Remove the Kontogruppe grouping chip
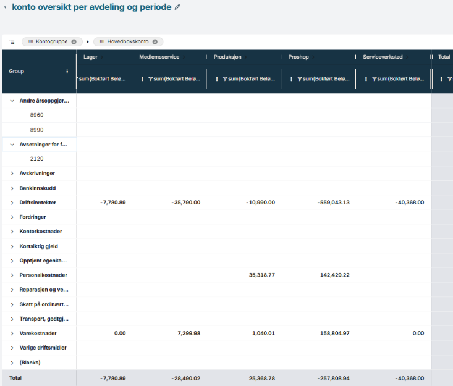Image resolution: width=453 pixels, height=386 pixels. tap(74, 41)
